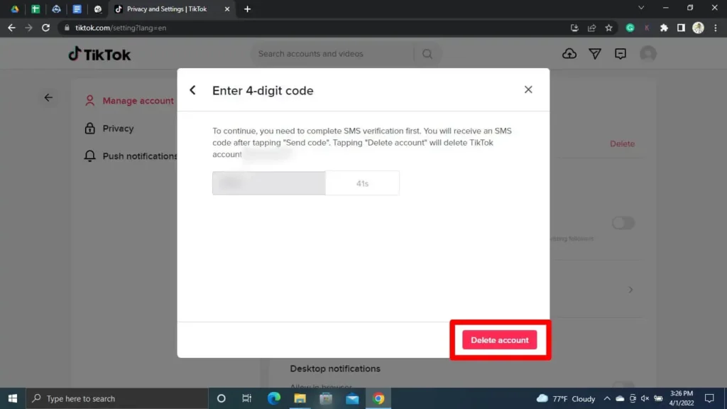Click the Desktop notifications heading
727x409 pixels.
[335, 369]
